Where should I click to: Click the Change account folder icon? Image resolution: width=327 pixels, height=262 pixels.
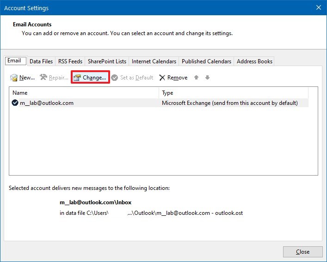tap(77, 78)
